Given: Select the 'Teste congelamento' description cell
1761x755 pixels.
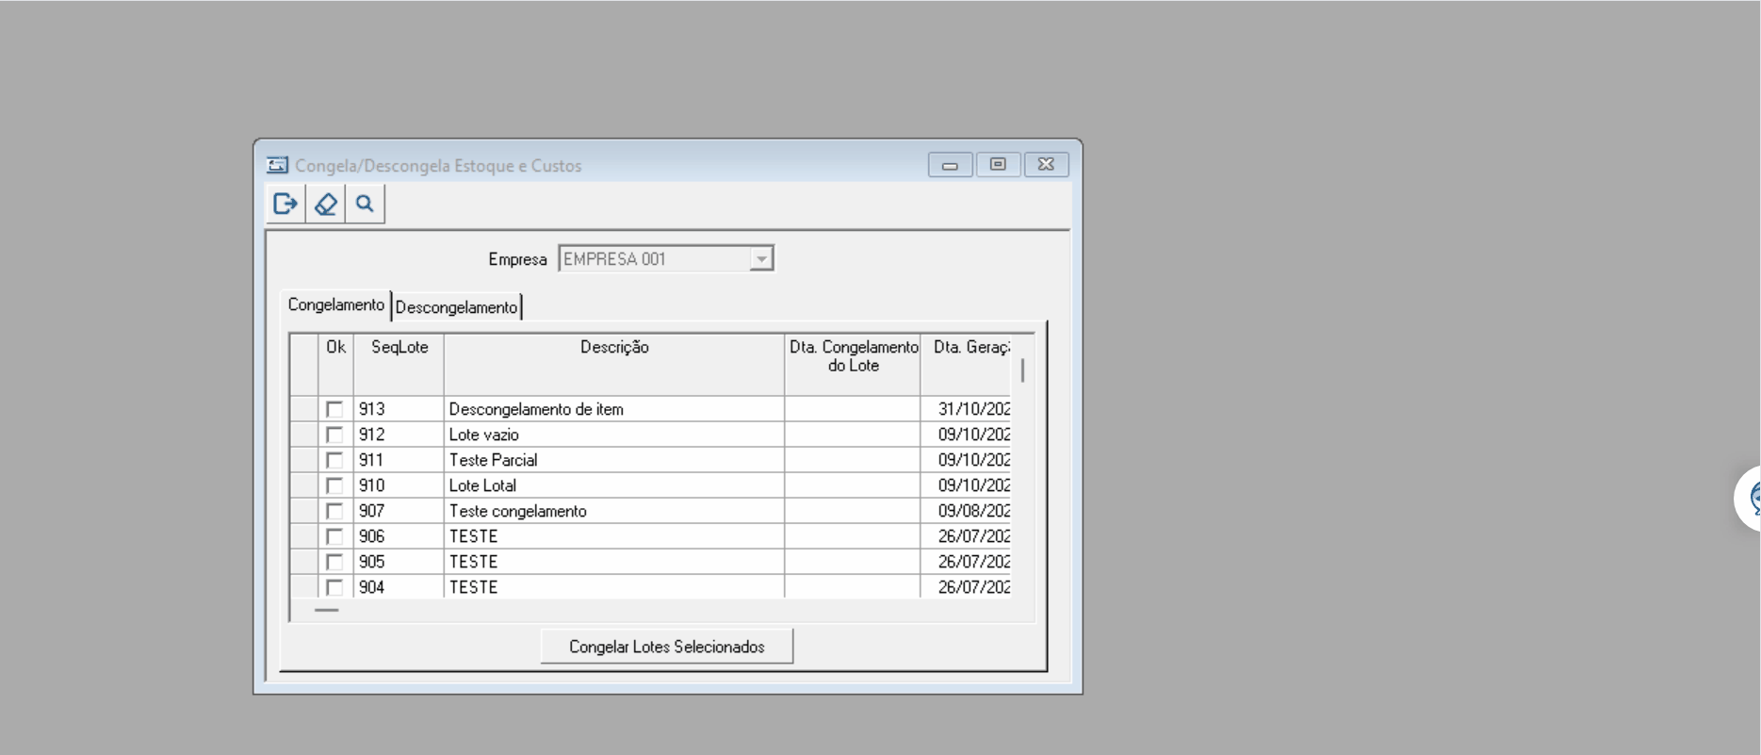Looking at the screenshot, I should 614,511.
